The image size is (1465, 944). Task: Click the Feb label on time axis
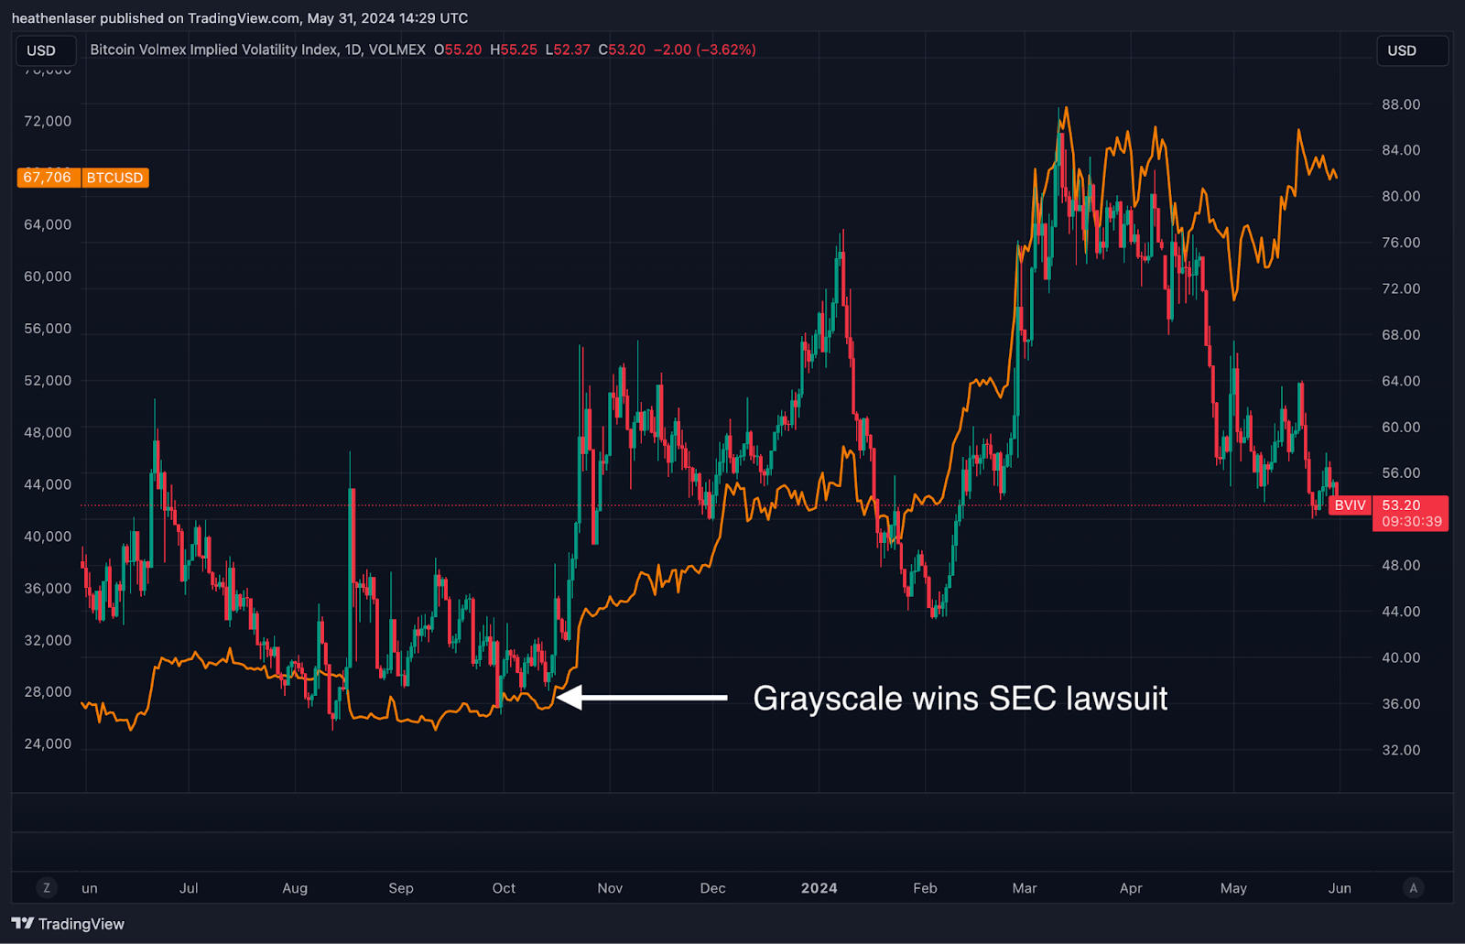(x=925, y=888)
